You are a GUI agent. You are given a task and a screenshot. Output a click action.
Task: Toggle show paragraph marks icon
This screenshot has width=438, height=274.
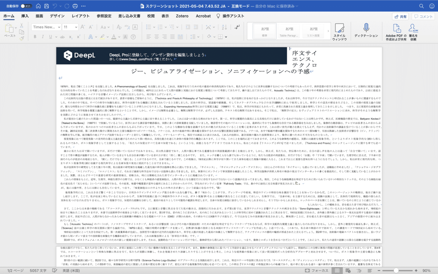point(237,27)
